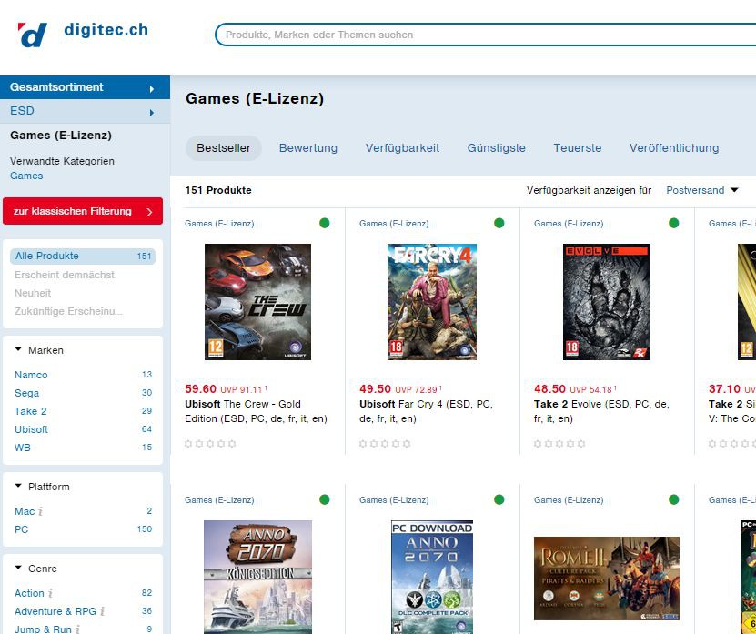
Task: Select the Bestseller sorting tab
Action: (224, 148)
